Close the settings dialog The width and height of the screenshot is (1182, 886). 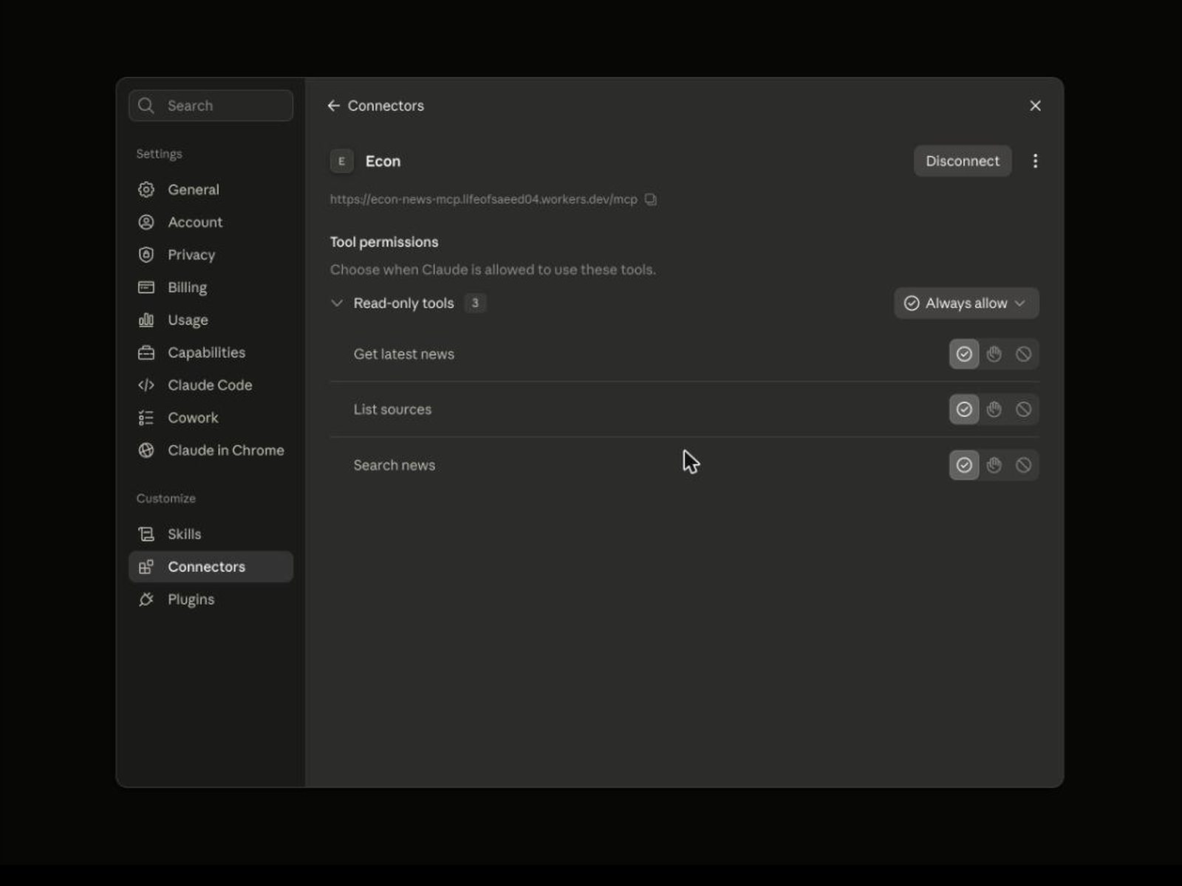click(x=1035, y=106)
